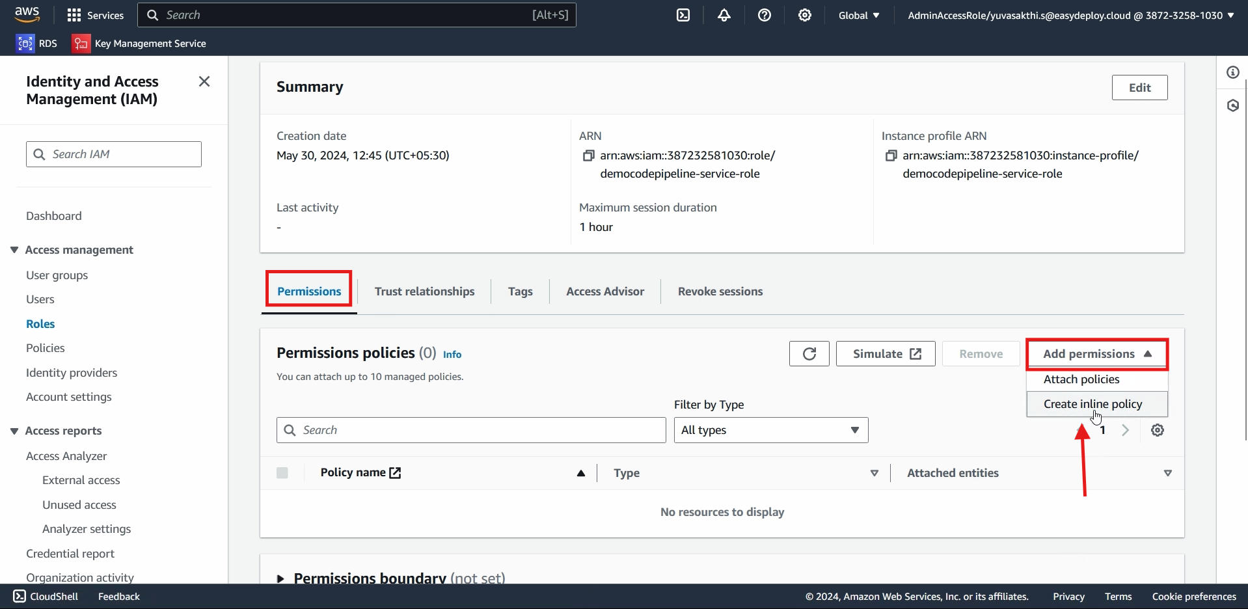This screenshot has width=1248, height=609.
Task: Open Identity providers in the sidebar
Action: click(72, 373)
